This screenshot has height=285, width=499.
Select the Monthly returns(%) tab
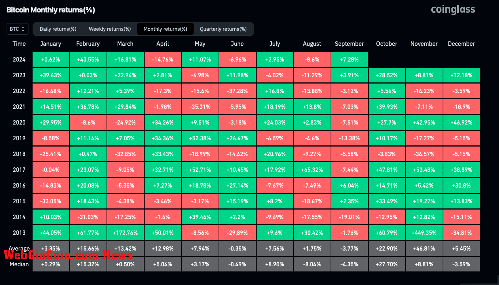(x=165, y=29)
